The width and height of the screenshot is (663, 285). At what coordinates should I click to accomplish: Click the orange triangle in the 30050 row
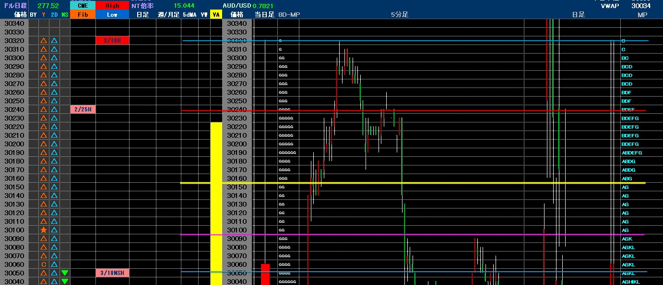tap(44, 273)
